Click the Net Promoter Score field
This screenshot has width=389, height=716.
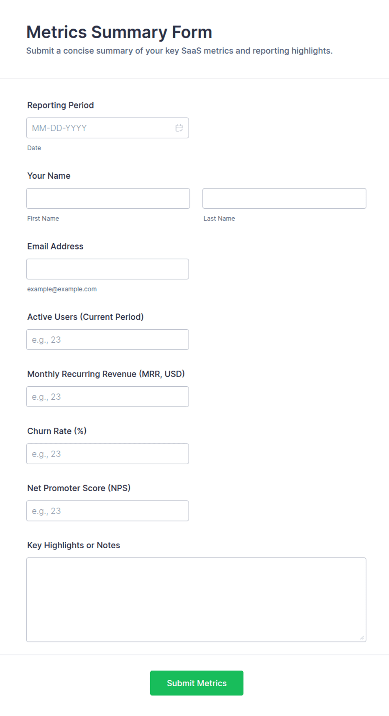107,511
